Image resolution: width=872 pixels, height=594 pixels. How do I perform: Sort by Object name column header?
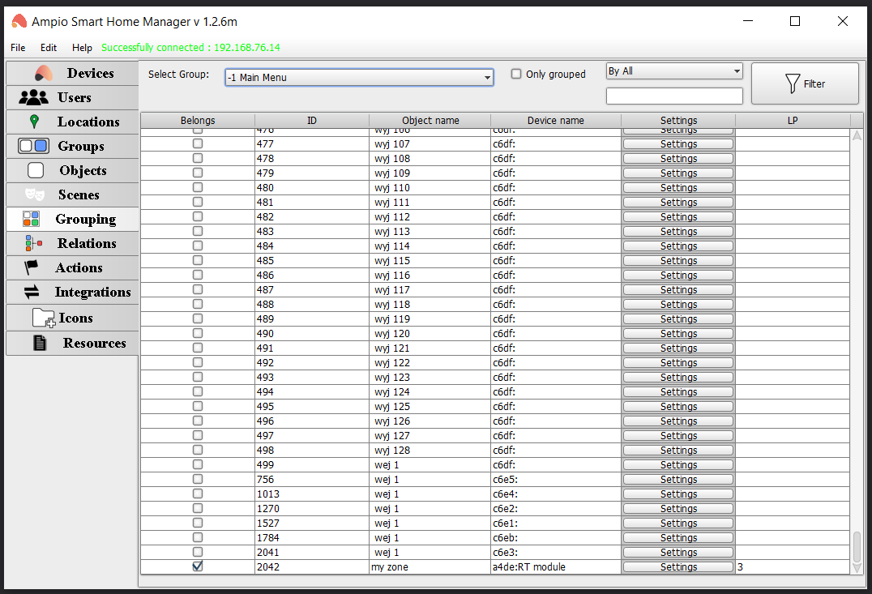(x=430, y=120)
